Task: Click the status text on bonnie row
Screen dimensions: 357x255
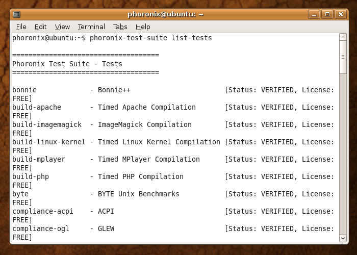Action: tap(279, 90)
